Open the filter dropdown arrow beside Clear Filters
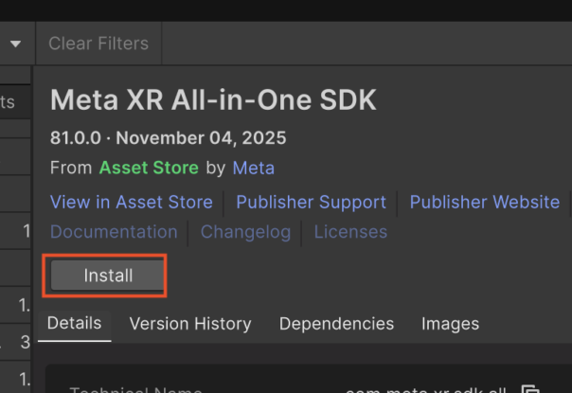 tap(16, 44)
